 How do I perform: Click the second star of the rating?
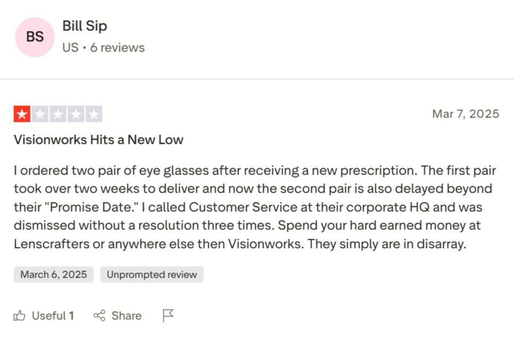[x=41, y=113]
